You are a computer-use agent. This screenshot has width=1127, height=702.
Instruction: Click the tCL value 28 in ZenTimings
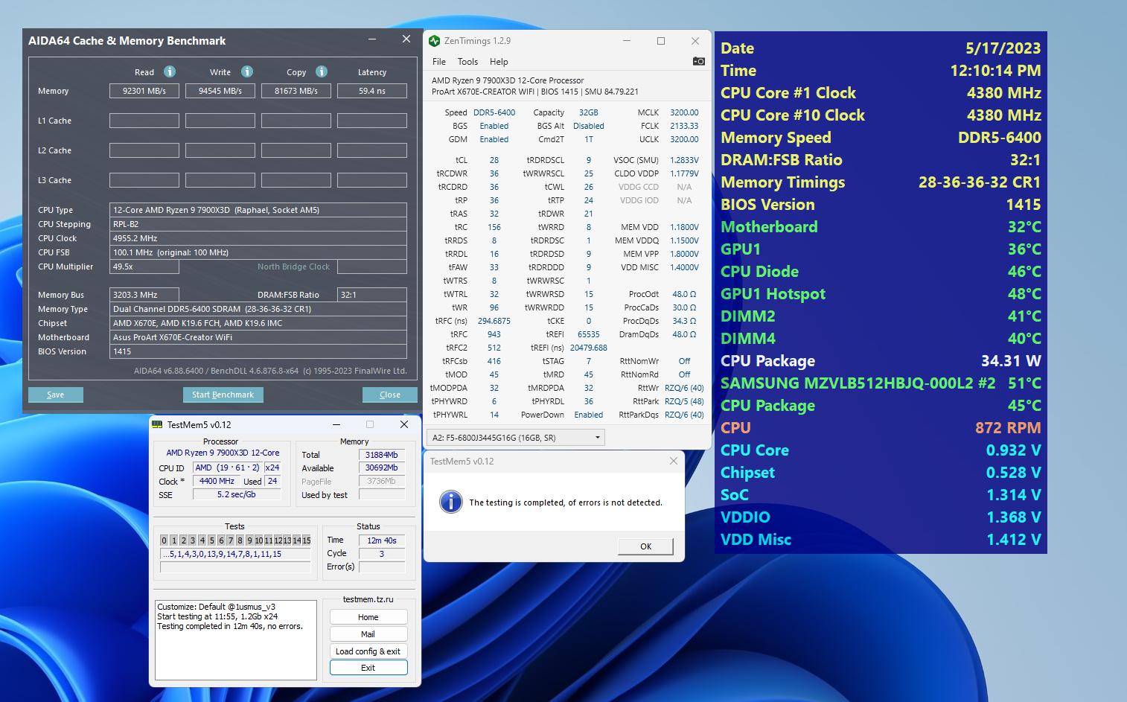(x=494, y=160)
